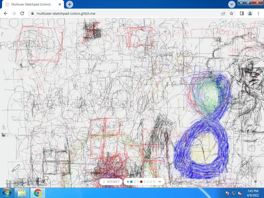Image resolution: width=264 pixels, height=198 pixels.
Task: Bookmark this page with the star icon
Action: (x=232, y=13)
